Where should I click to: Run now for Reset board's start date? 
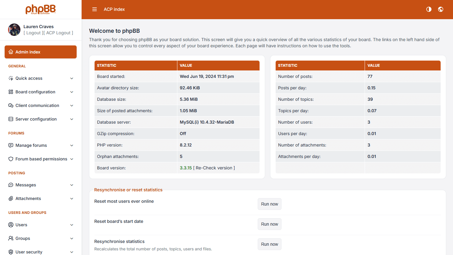tap(269, 224)
